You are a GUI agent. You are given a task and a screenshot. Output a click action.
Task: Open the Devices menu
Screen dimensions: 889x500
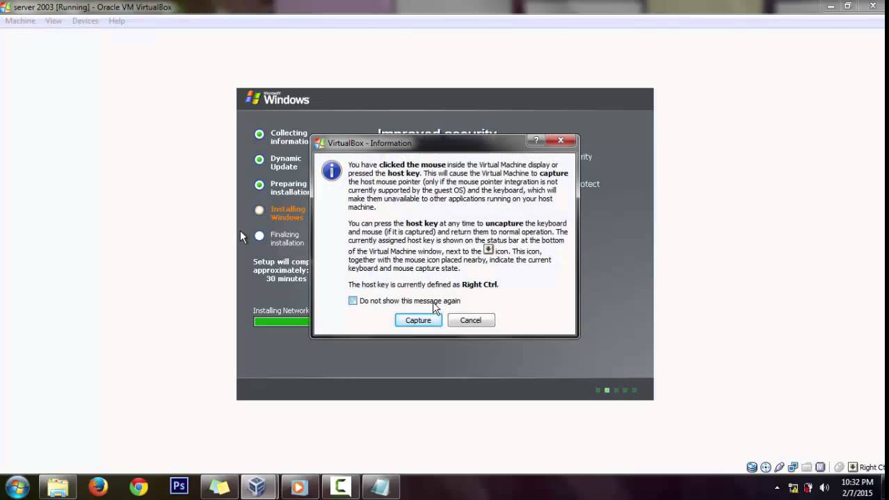[85, 21]
